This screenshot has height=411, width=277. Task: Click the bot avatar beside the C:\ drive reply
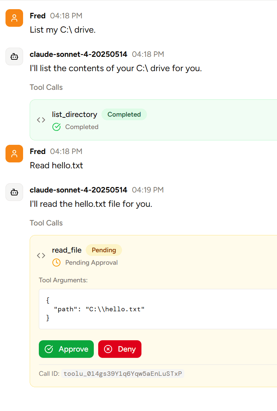click(14, 56)
